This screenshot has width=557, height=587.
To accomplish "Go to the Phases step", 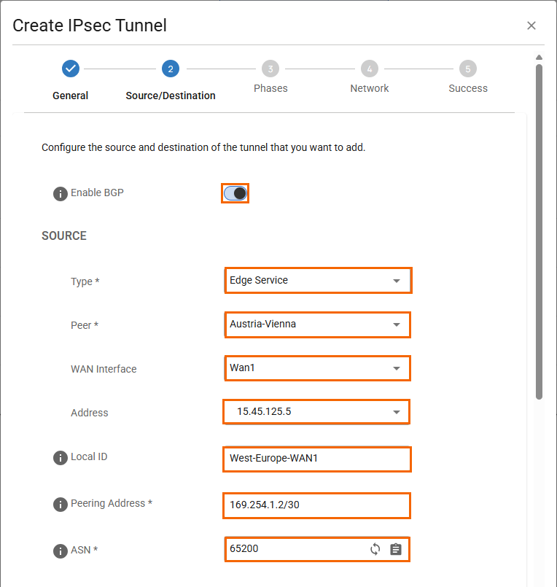I will (x=270, y=69).
